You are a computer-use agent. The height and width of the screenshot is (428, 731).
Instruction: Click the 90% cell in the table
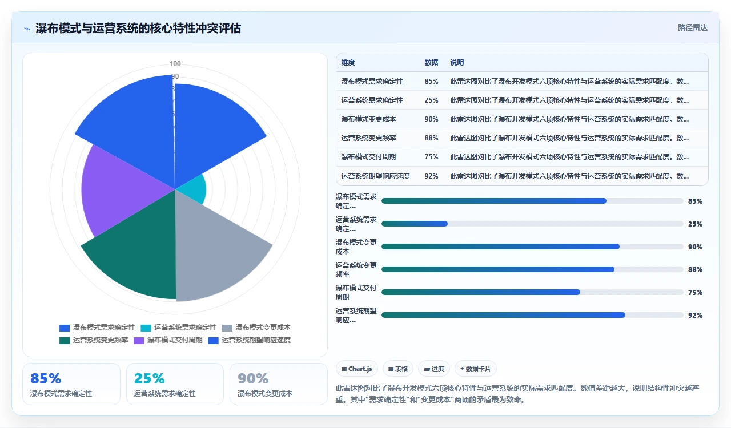[431, 119]
